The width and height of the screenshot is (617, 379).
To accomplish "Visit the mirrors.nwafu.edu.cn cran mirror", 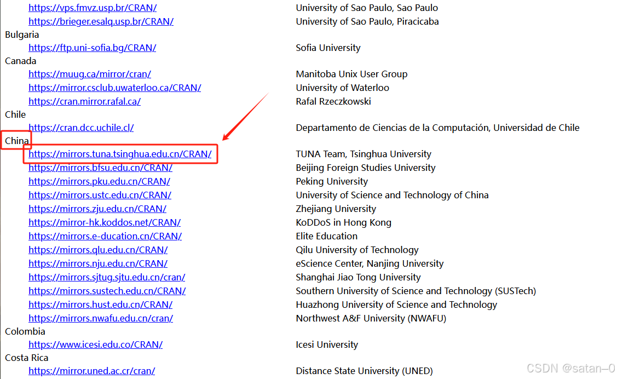I will pyautogui.click(x=101, y=318).
